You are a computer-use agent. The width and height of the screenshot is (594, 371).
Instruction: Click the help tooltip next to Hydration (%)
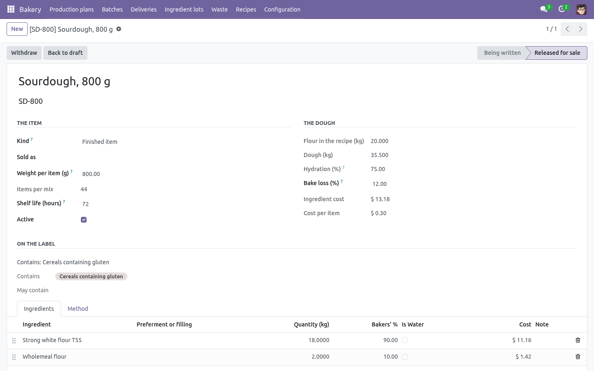[x=344, y=167]
